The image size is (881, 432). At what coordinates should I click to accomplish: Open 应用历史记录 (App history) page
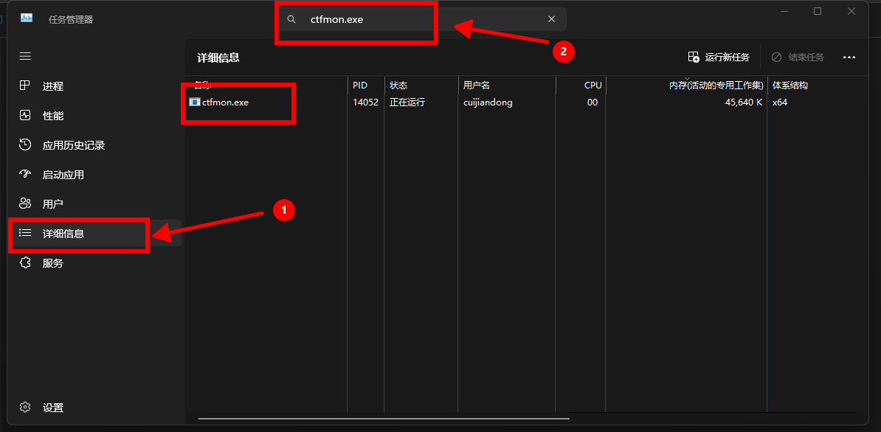click(74, 145)
